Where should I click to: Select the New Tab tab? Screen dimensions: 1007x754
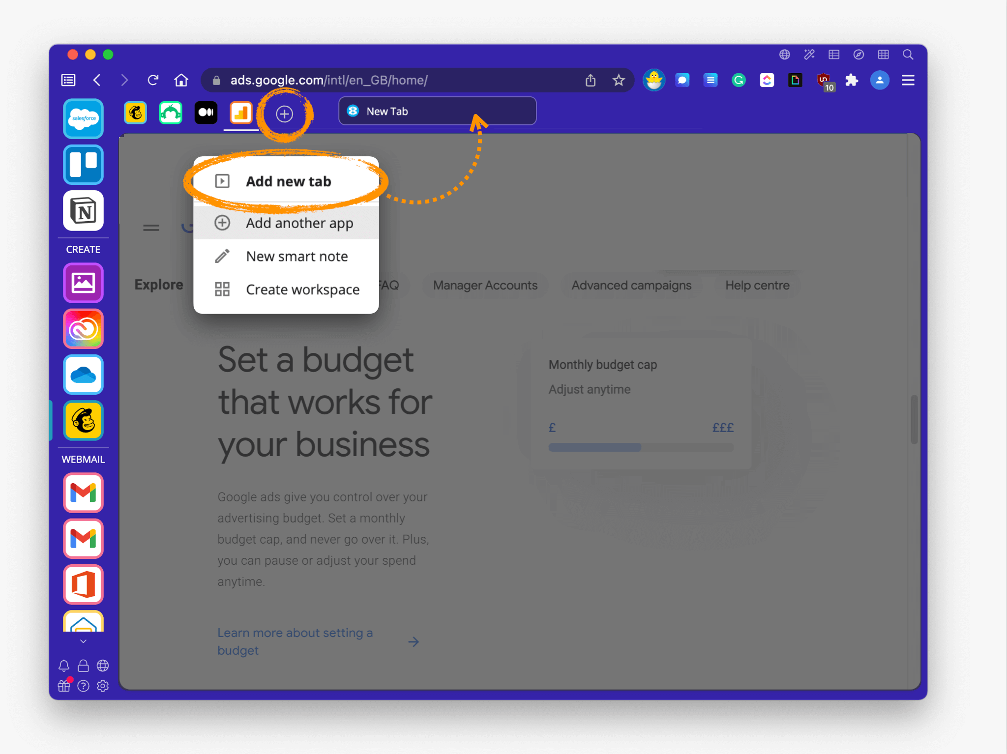point(437,111)
